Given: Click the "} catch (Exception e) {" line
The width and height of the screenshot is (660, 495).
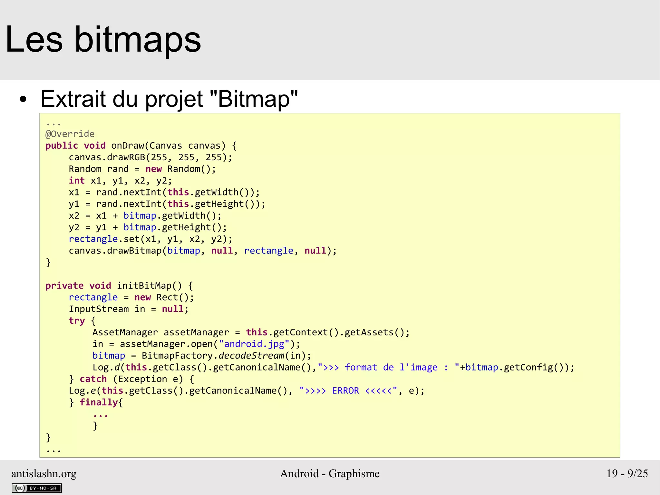Looking at the screenshot, I should coord(131,379).
